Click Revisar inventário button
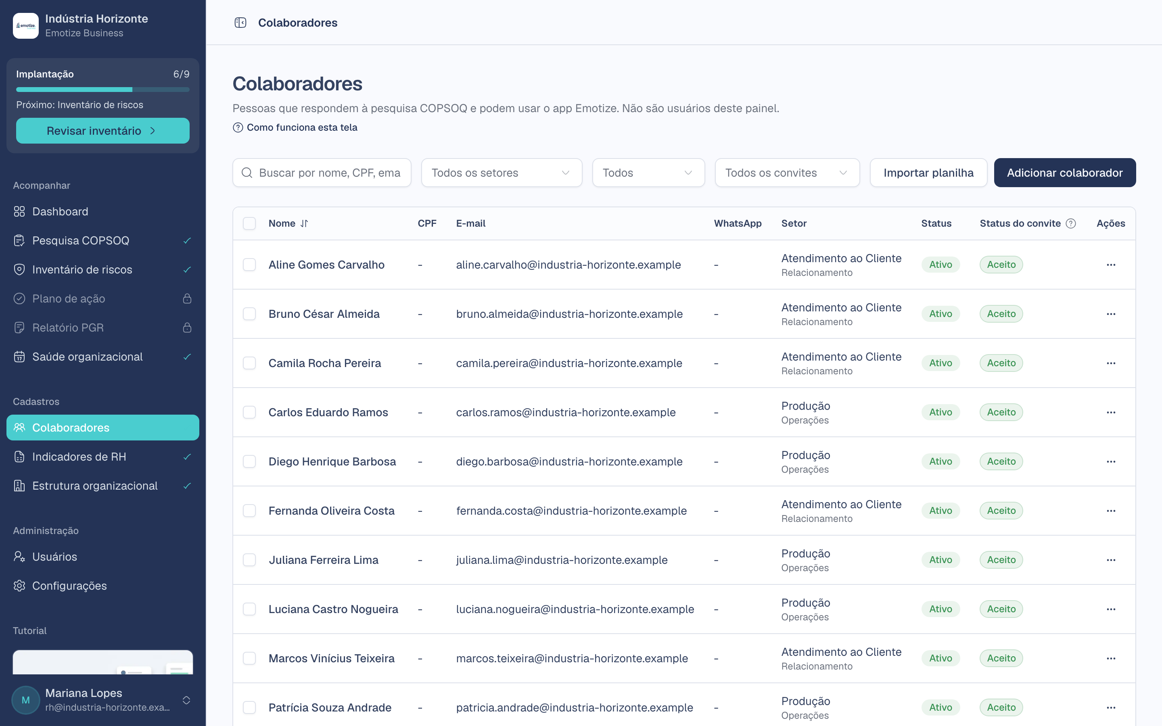This screenshot has height=726, width=1162. point(103,131)
